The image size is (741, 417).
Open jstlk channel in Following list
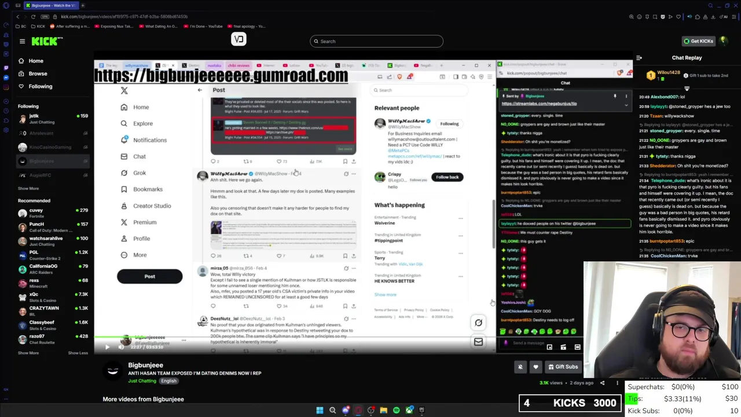pos(53,119)
